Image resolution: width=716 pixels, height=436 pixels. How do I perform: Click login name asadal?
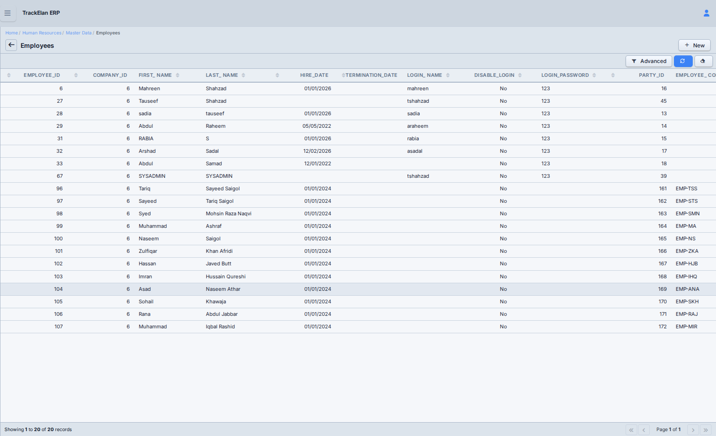415,151
